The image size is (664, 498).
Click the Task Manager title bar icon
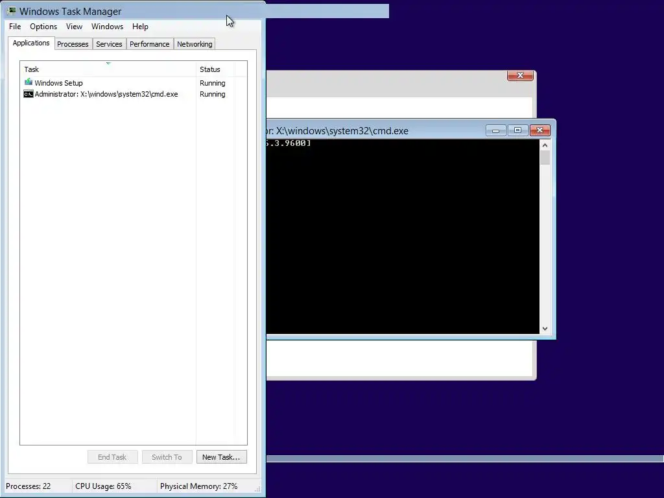click(12, 11)
